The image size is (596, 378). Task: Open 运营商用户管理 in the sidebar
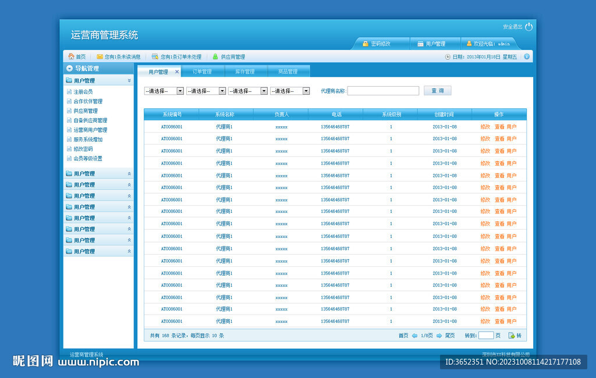pyautogui.click(x=90, y=130)
